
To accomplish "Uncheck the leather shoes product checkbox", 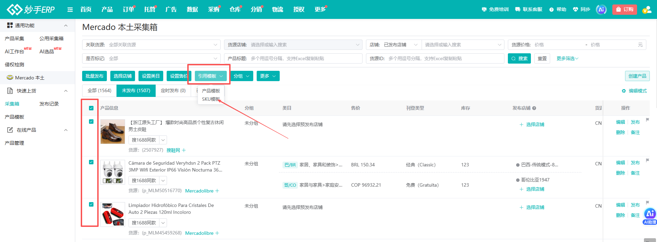I will click(91, 121).
